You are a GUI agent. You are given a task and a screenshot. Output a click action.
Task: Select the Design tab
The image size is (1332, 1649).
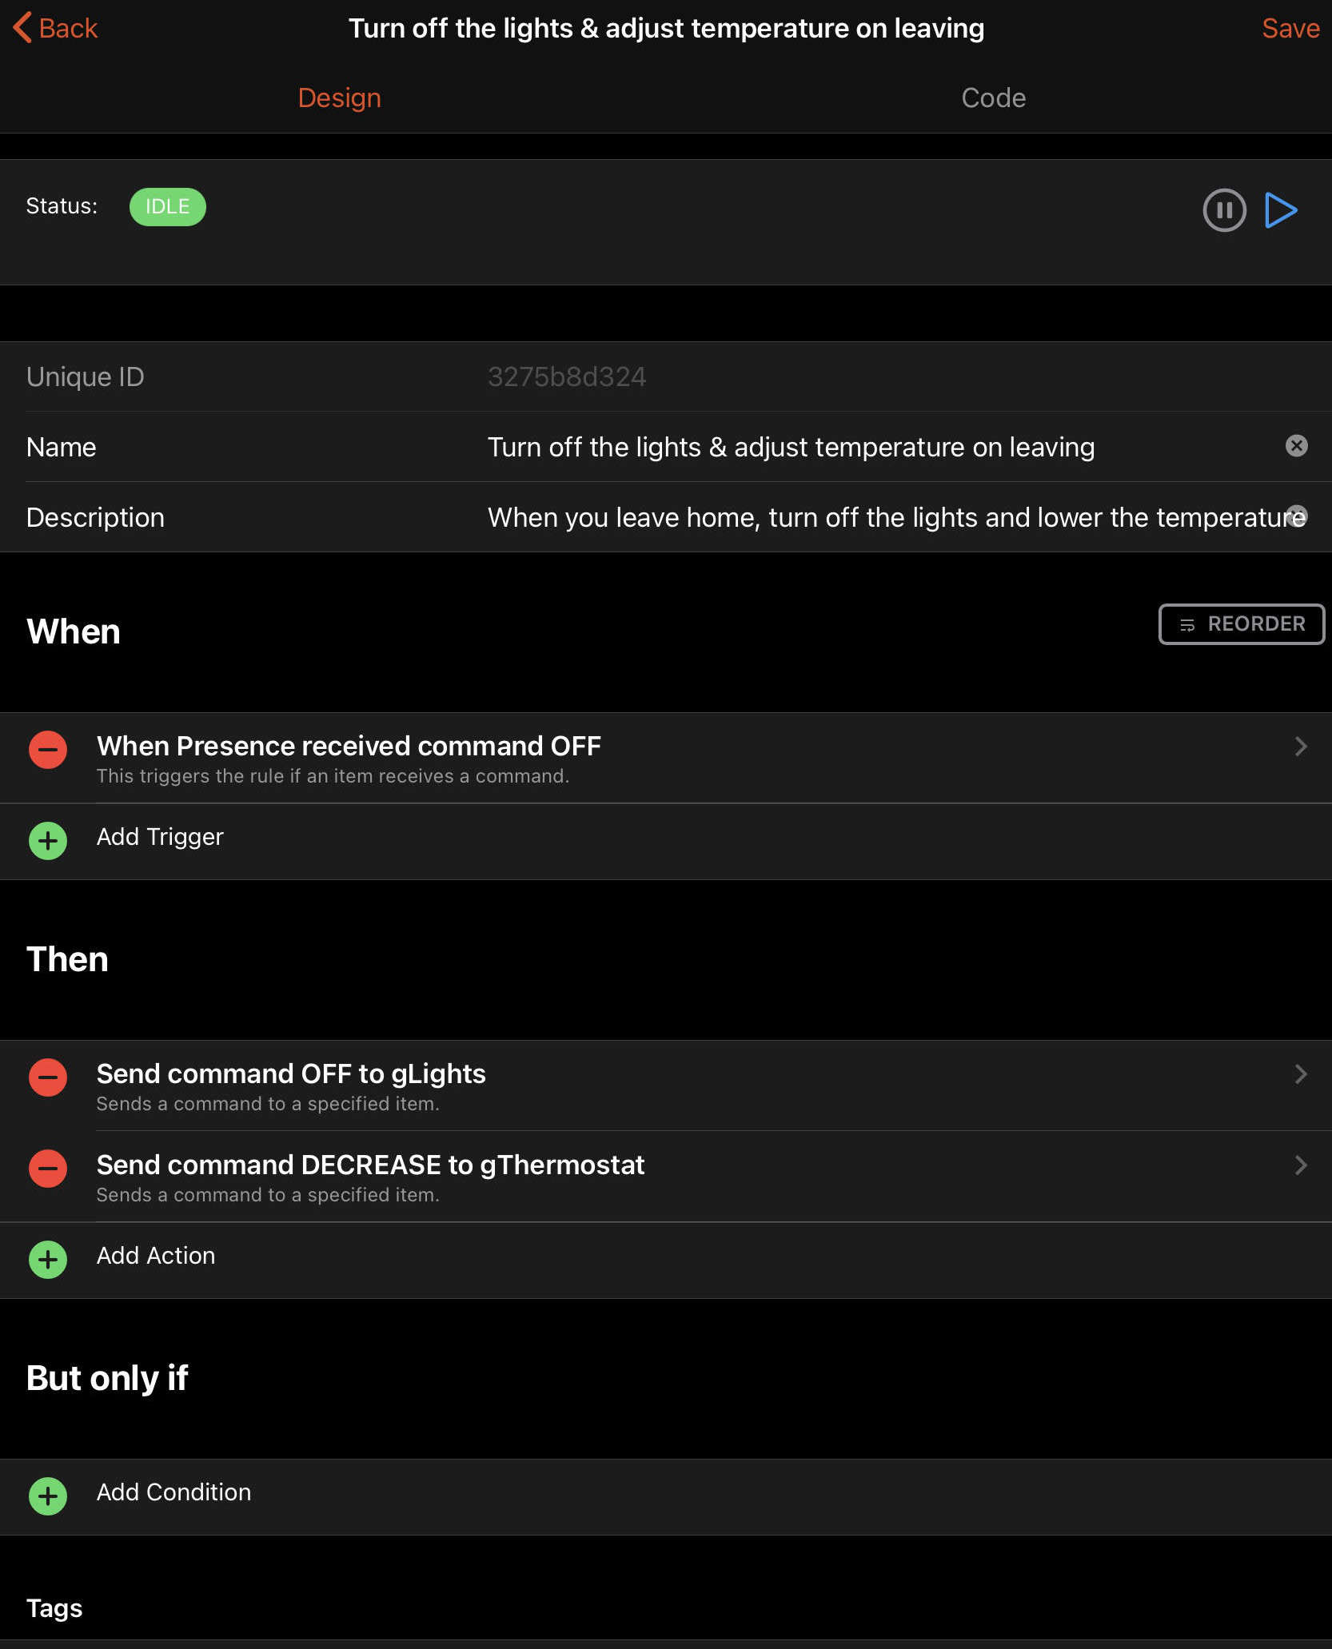pos(339,98)
